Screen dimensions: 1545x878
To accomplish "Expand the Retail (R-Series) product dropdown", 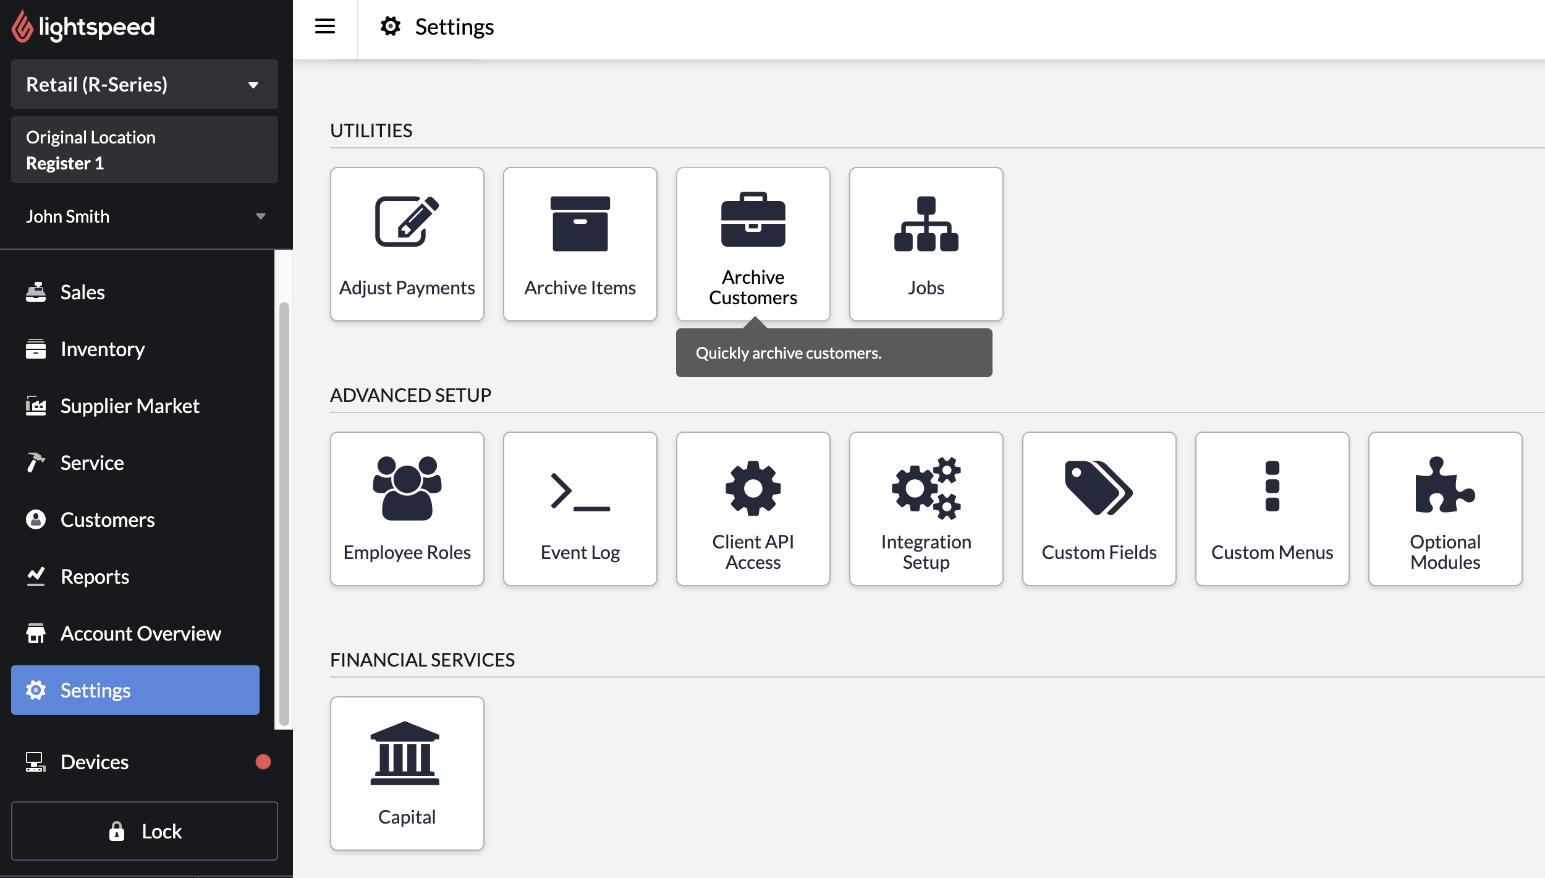I will pos(145,84).
